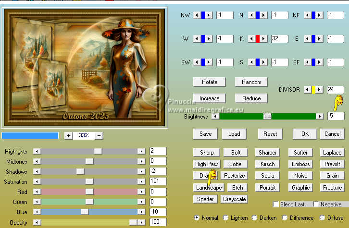This screenshot has height=228, width=349.
Task: Increase the K value with right arrow
Action: (x=263, y=39)
